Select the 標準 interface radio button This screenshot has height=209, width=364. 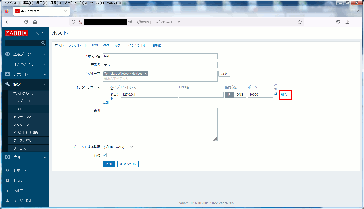(x=276, y=94)
